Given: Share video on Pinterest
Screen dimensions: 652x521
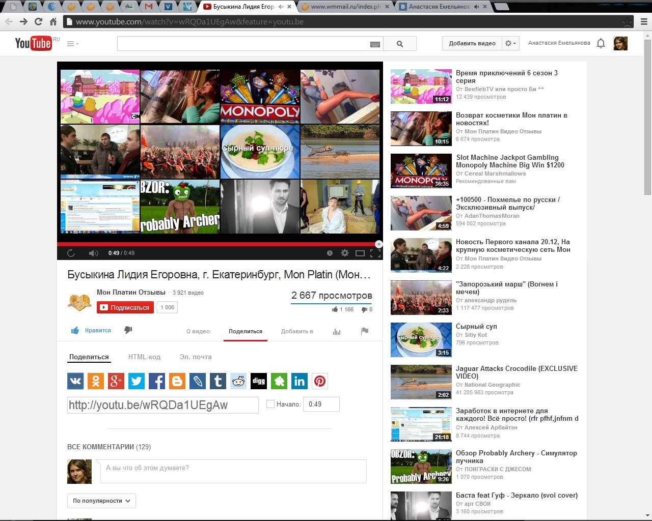Looking at the screenshot, I should (x=320, y=381).
